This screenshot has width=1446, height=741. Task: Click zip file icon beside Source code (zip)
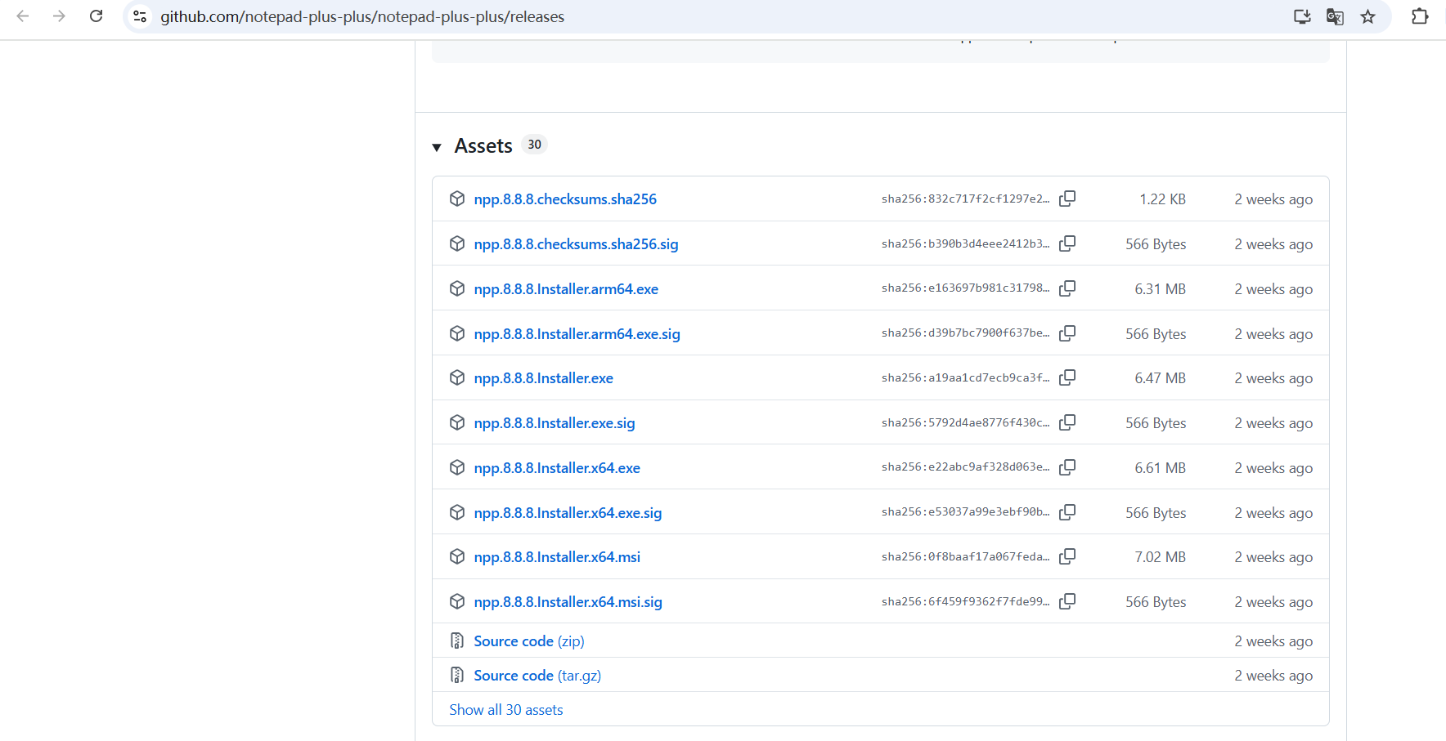click(x=457, y=641)
